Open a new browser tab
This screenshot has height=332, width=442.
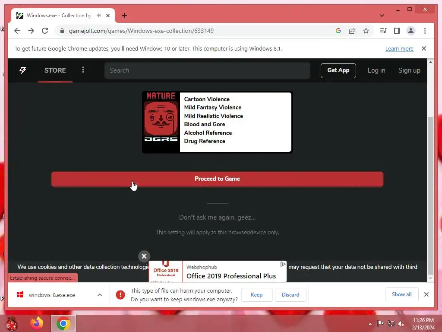point(124,16)
